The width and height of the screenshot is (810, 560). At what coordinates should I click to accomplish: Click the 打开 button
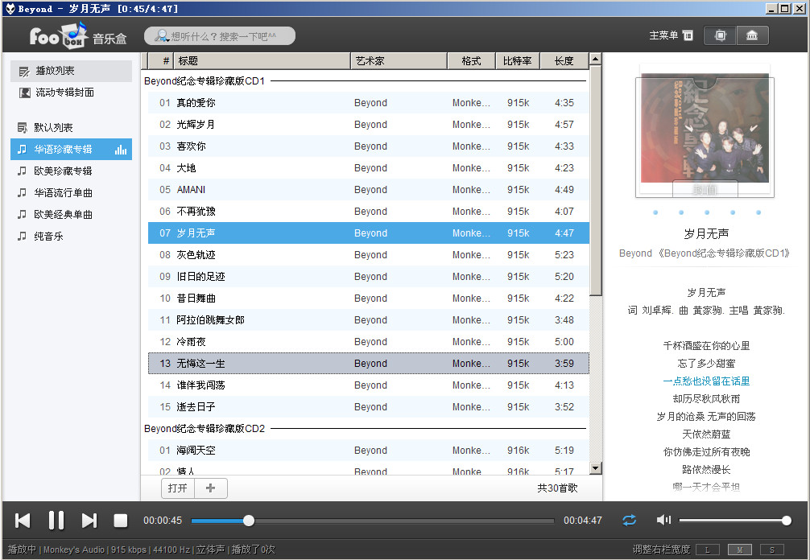click(178, 488)
